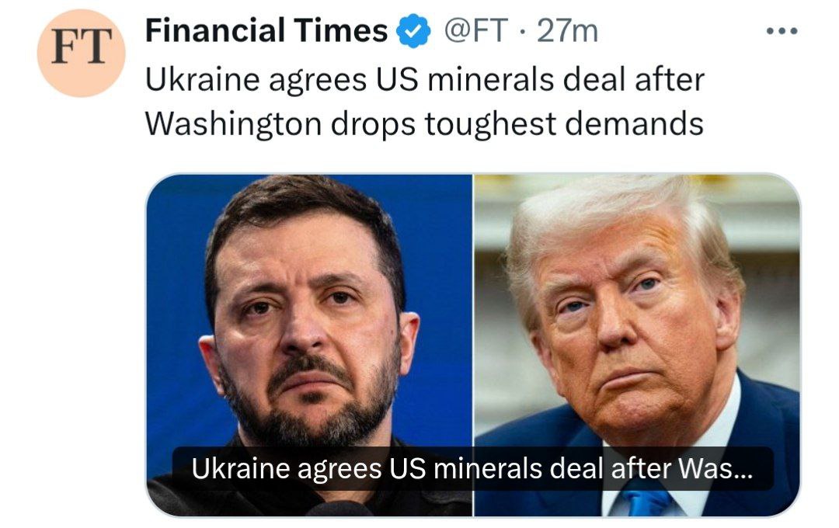Viewport: 839px width, 528px height.
Task: Click the 'FT' letters inside the avatar
Action: tap(81, 50)
